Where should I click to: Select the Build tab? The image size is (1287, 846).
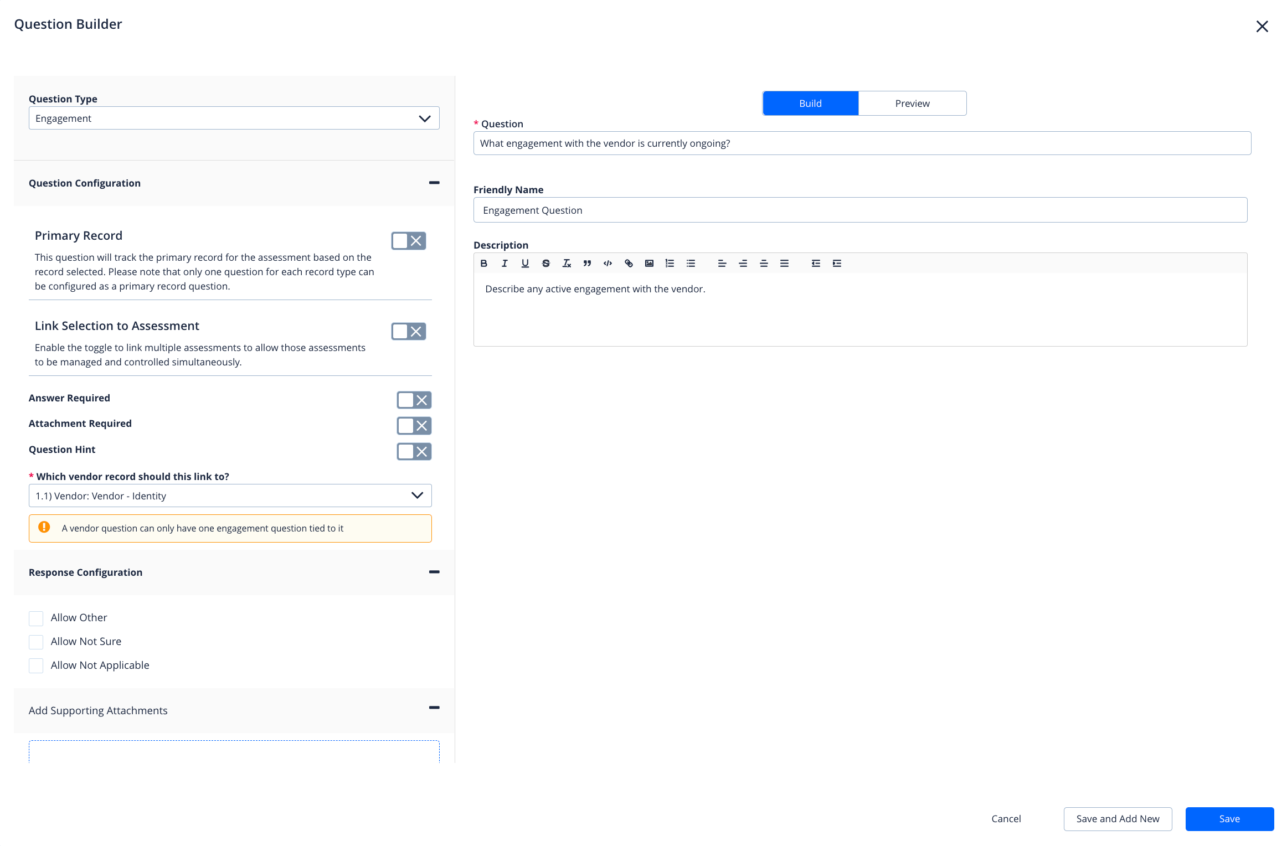click(x=810, y=104)
